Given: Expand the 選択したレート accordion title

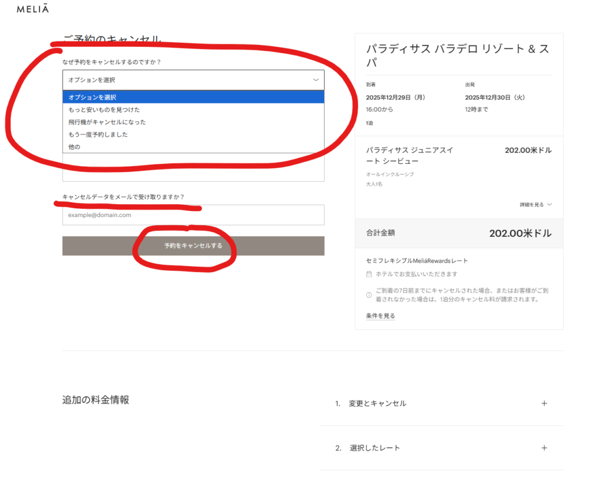Looking at the screenshot, I should coord(374,448).
